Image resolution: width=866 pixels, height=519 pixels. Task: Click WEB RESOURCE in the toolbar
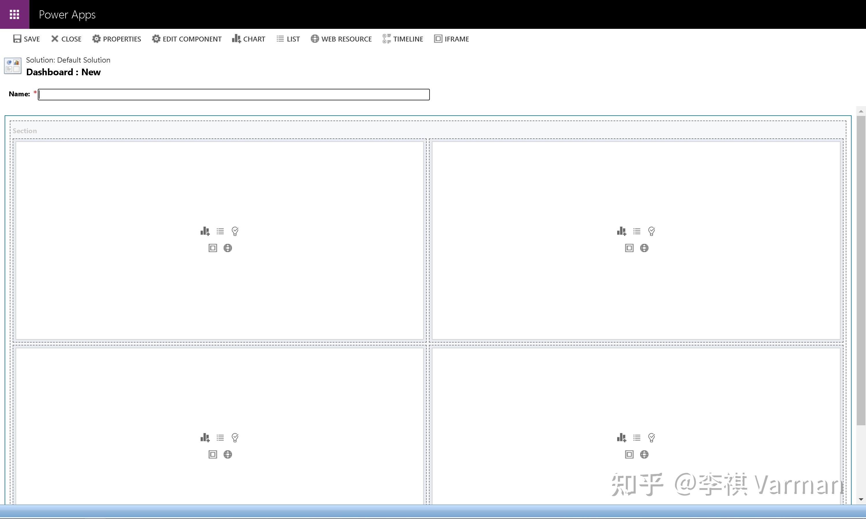click(341, 39)
